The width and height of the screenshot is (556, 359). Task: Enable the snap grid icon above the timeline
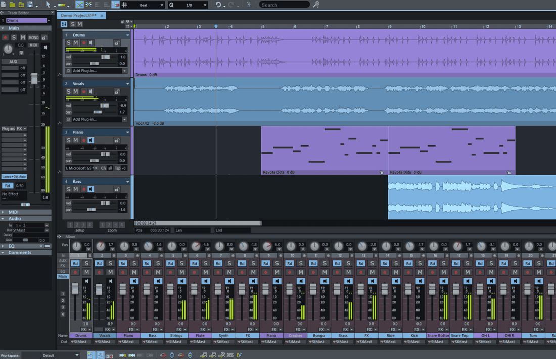click(124, 5)
